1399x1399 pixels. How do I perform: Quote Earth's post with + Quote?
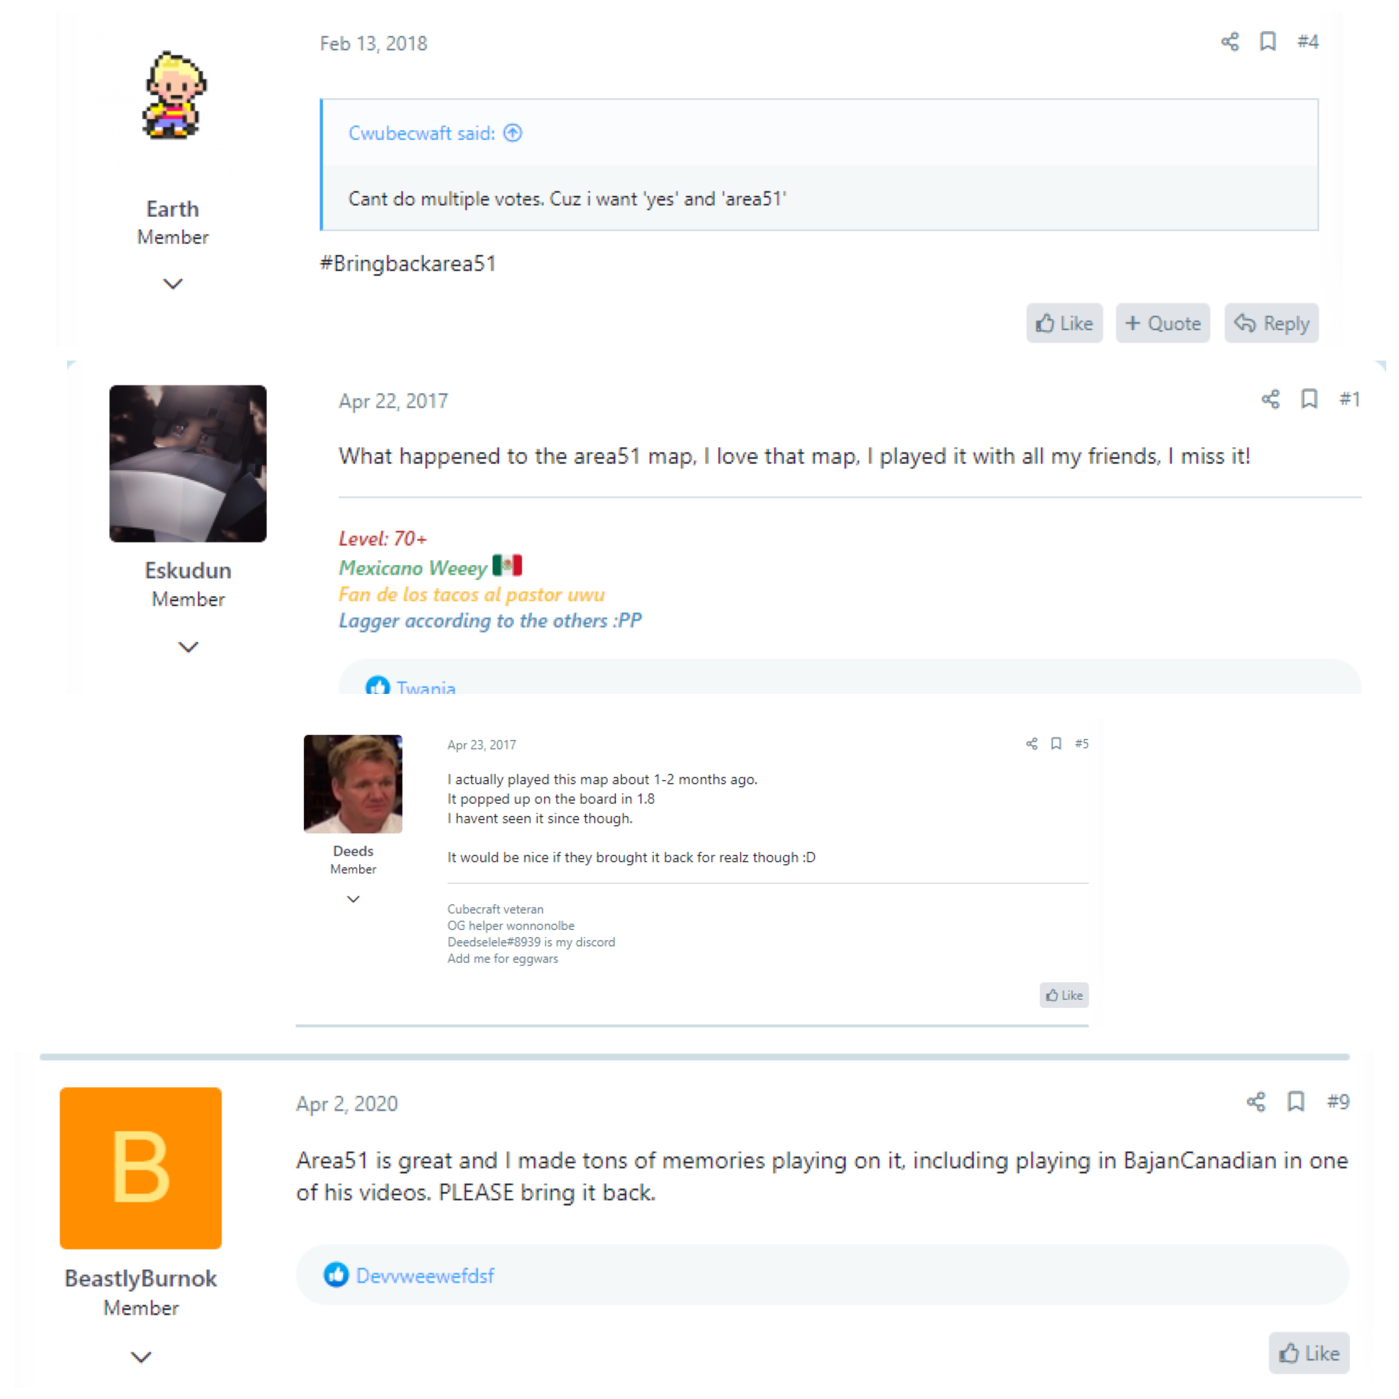click(1162, 323)
